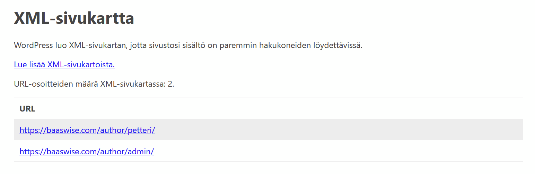535x174 pixels.
Task: Open the admin author URL
Action: [x=87, y=151]
